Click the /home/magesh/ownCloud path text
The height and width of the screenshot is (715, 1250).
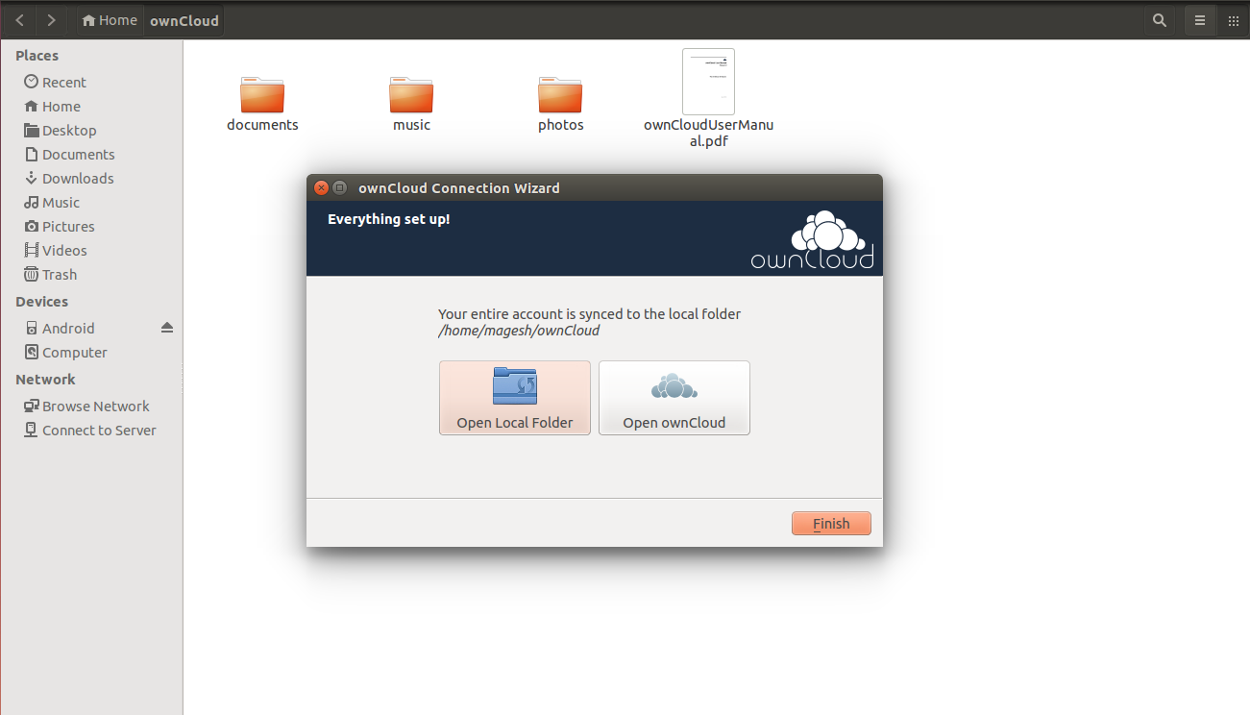[x=519, y=331]
